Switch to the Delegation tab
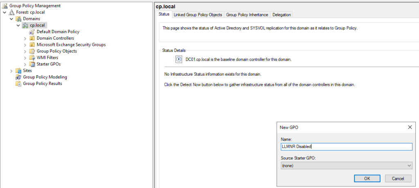Image resolution: width=419 pixels, height=188 pixels. pyautogui.click(x=282, y=15)
